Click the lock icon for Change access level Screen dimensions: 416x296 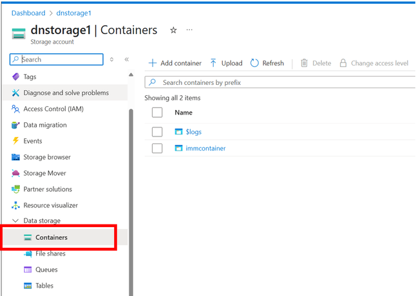(x=343, y=63)
